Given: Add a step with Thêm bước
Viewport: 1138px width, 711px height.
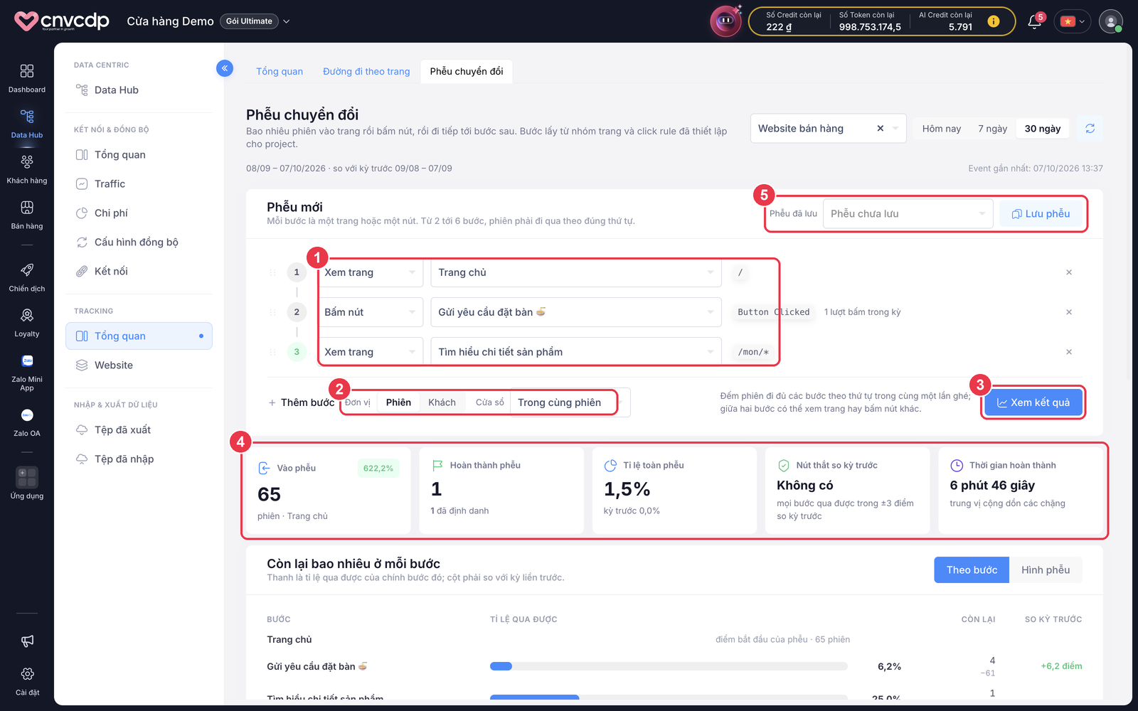Looking at the screenshot, I should [x=301, y=402].
